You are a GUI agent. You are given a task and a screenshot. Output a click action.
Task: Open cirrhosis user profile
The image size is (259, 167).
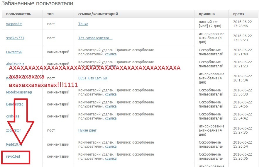[x=13, y=116]
